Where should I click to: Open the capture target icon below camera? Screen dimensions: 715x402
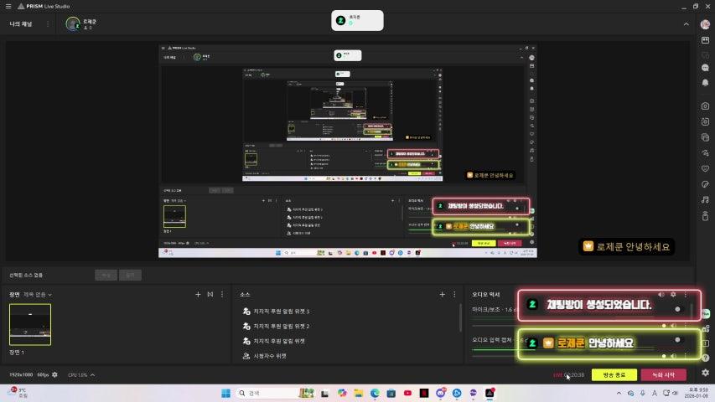705,121
